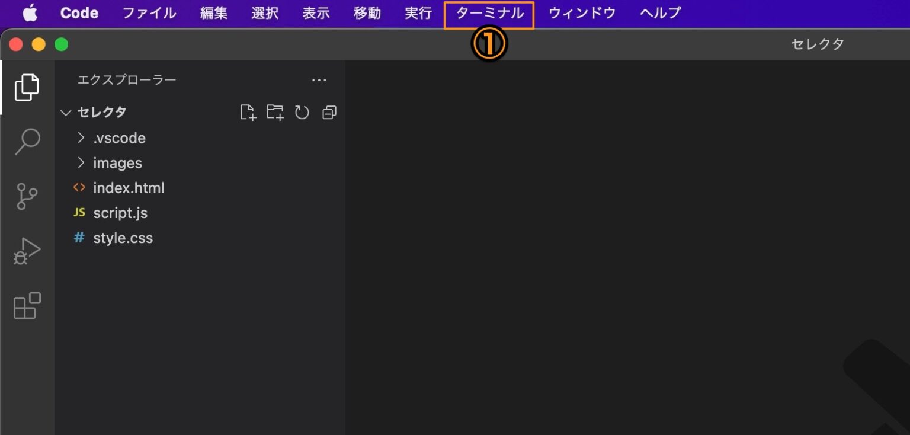Collapse all folders in Explorer
Viewport: 910px width, 435px height.
click(329, 112)
